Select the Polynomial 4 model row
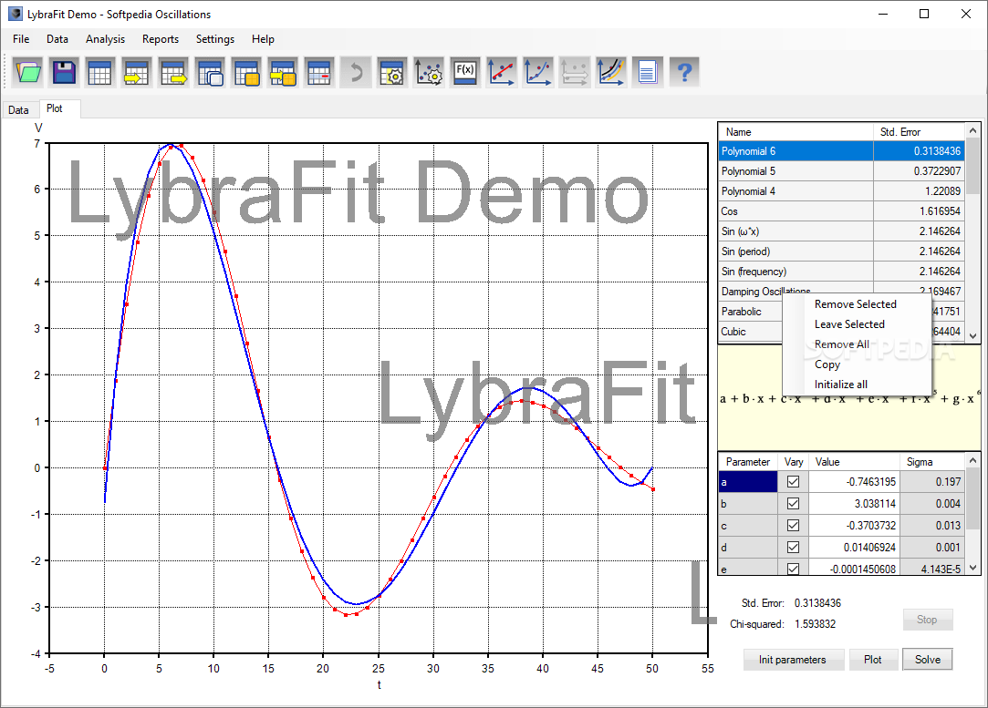This screenshot has height=708, width=988. tap(841, 191)
